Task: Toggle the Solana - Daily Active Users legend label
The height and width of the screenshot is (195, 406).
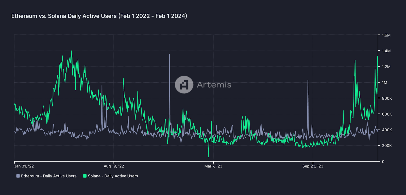Action: coord(113,176)
